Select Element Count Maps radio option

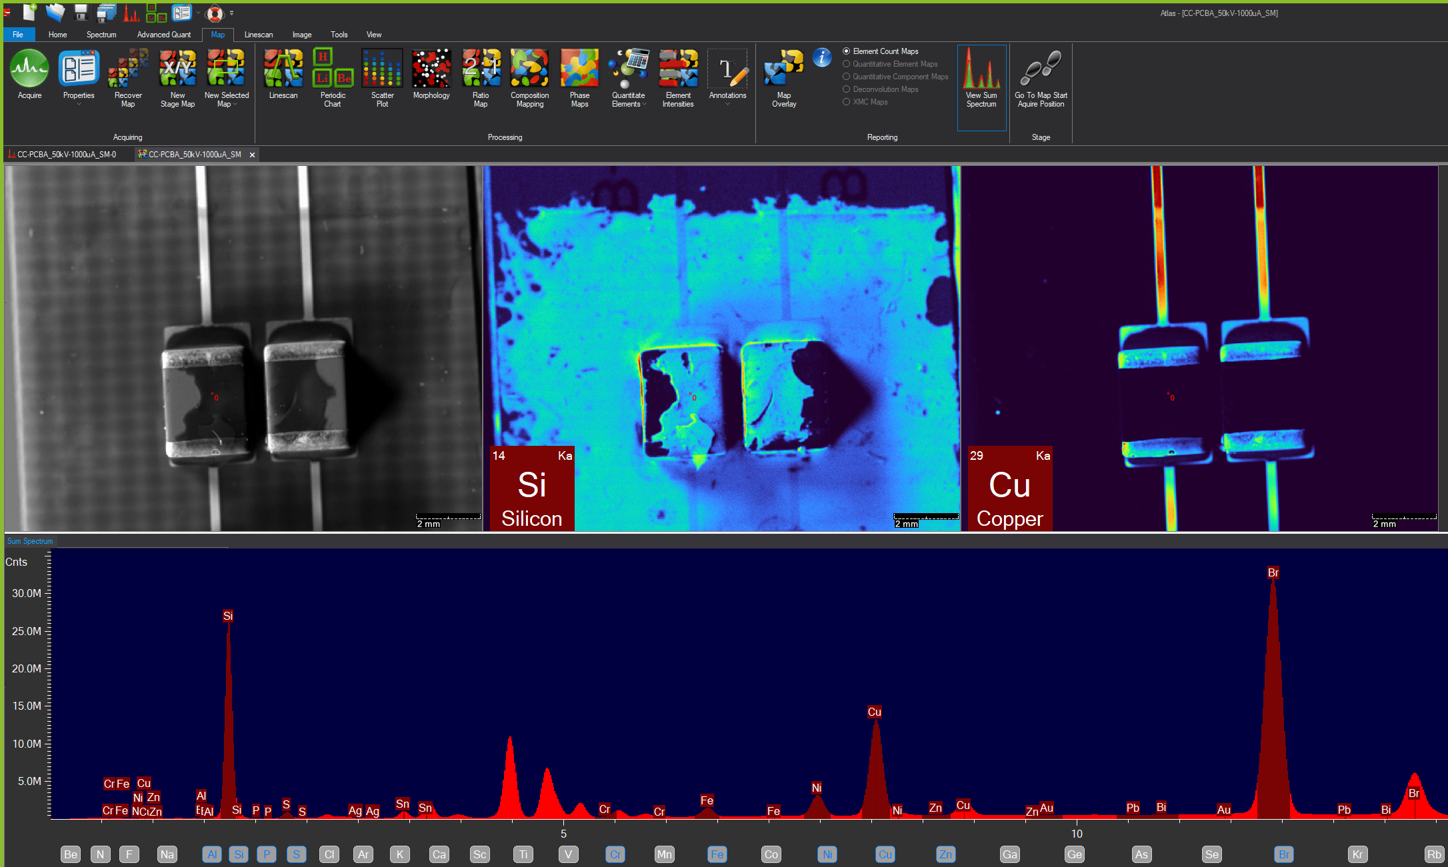847,51
